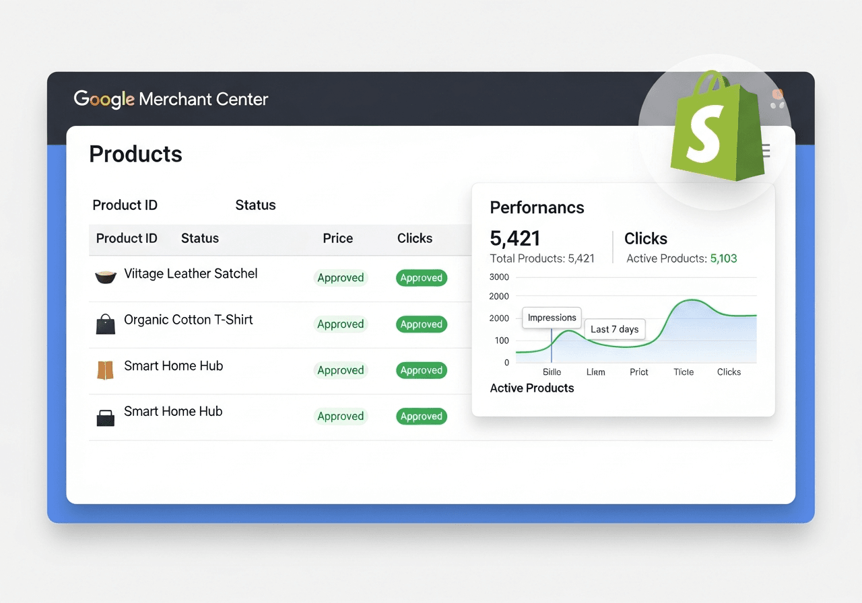
Task: Select the Vintage Leather Satchel product thumbnail
Action: [x=106, y=276]
